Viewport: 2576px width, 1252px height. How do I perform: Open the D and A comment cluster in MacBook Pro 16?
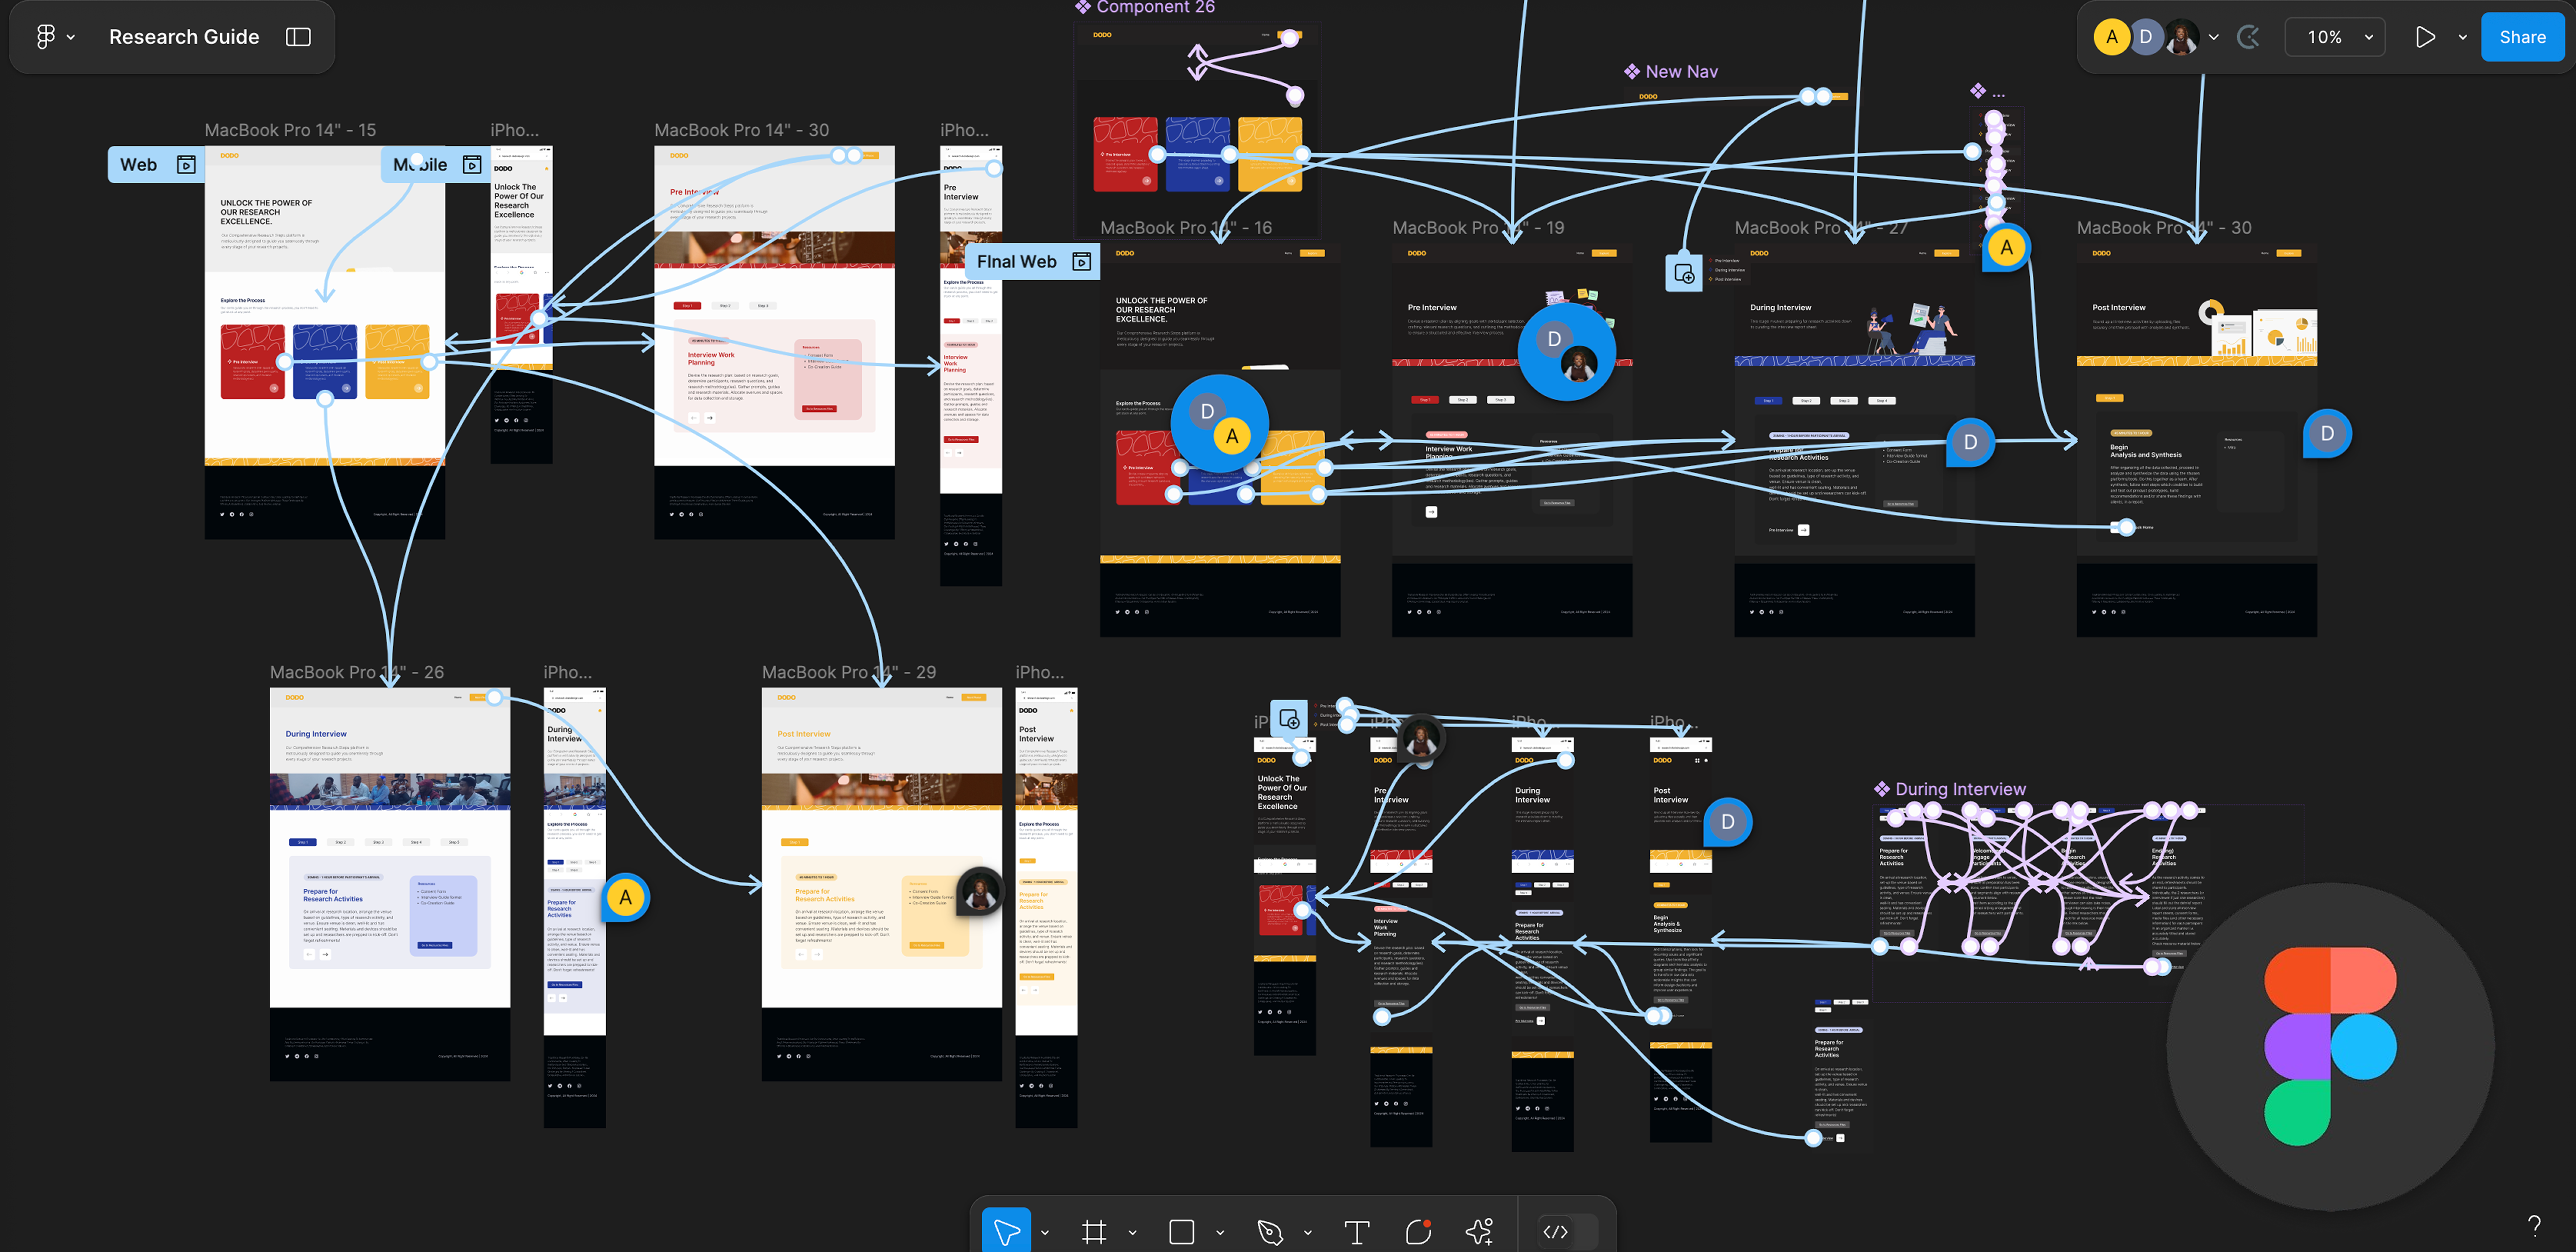(1219, 425)
